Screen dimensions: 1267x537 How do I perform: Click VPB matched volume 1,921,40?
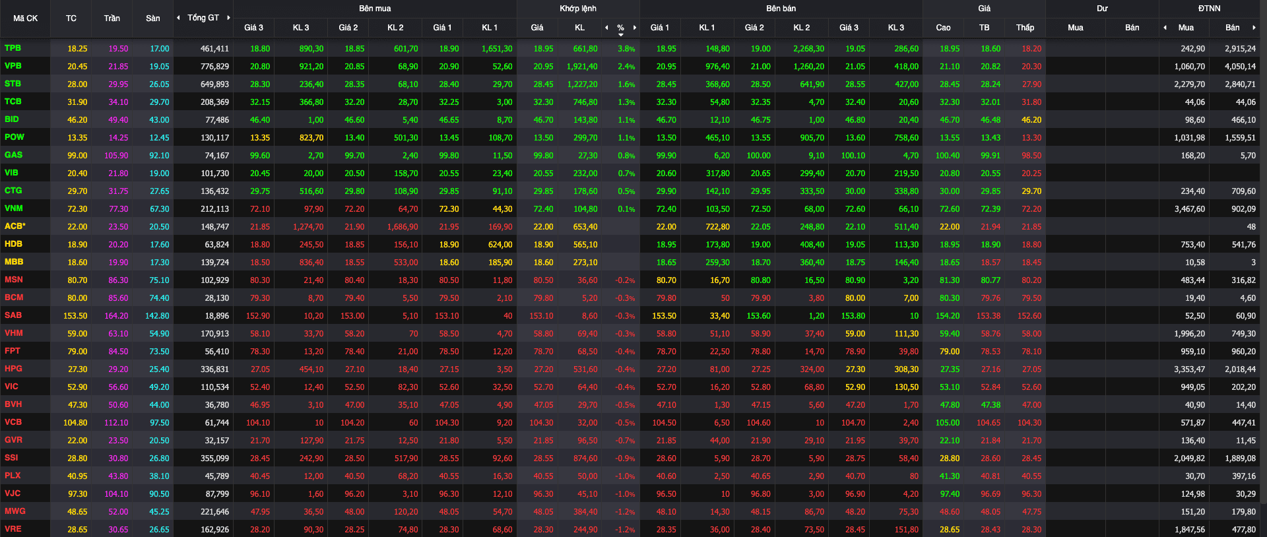click(x=582, y=67)
